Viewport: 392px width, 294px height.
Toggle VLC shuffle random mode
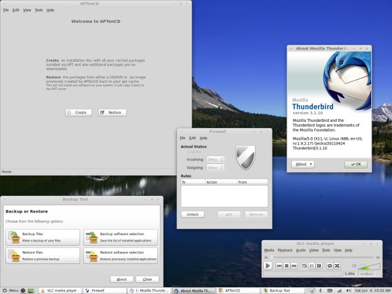tap(337, 266)
